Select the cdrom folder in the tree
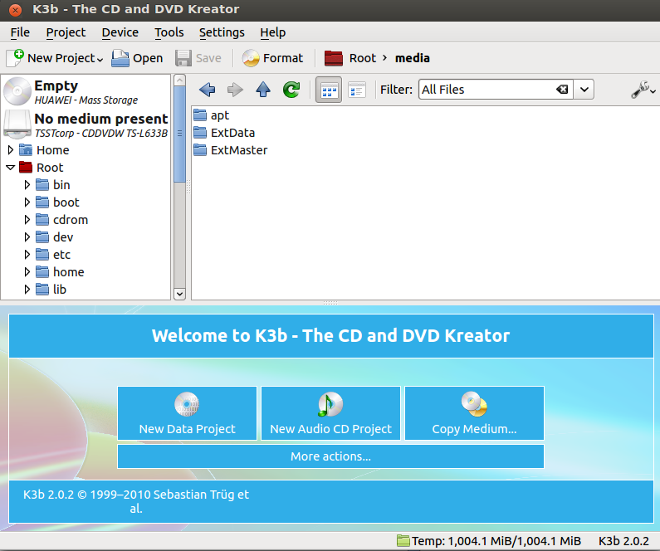 coord(62,220)
